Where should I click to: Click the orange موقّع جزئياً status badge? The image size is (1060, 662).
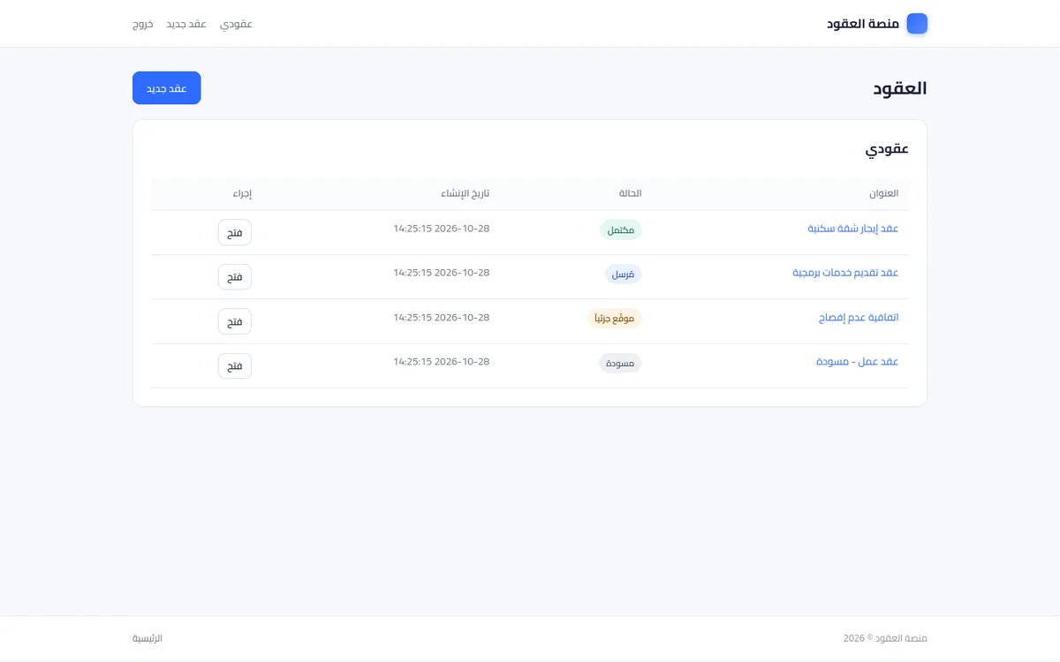pyautogui.click(x=615, y=319)
